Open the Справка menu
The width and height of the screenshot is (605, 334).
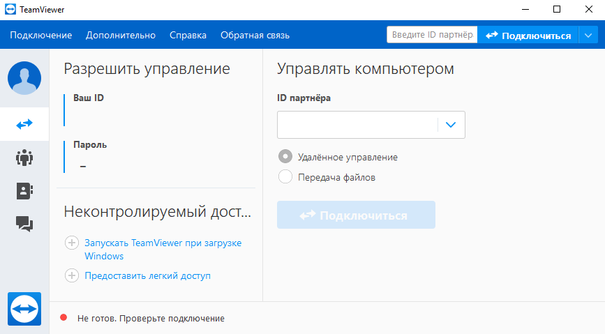coord(188,35)
